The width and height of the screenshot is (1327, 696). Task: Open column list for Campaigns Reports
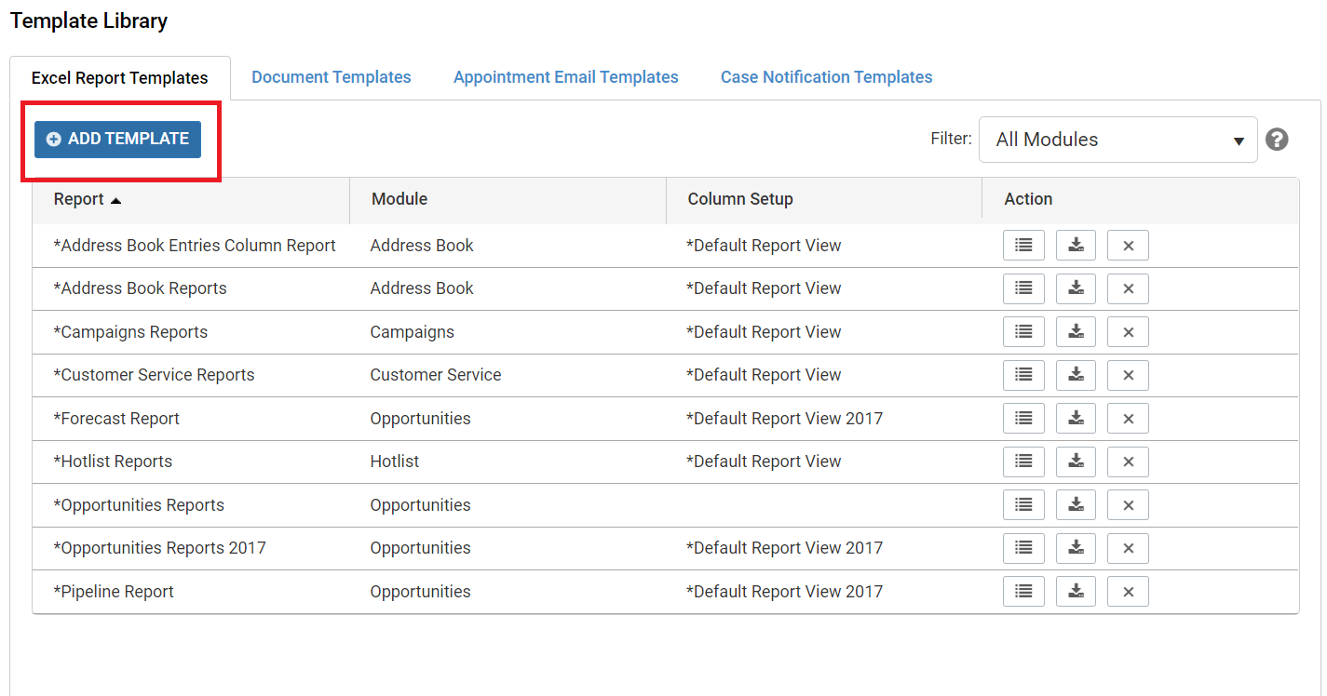[x=1023, y=332]
